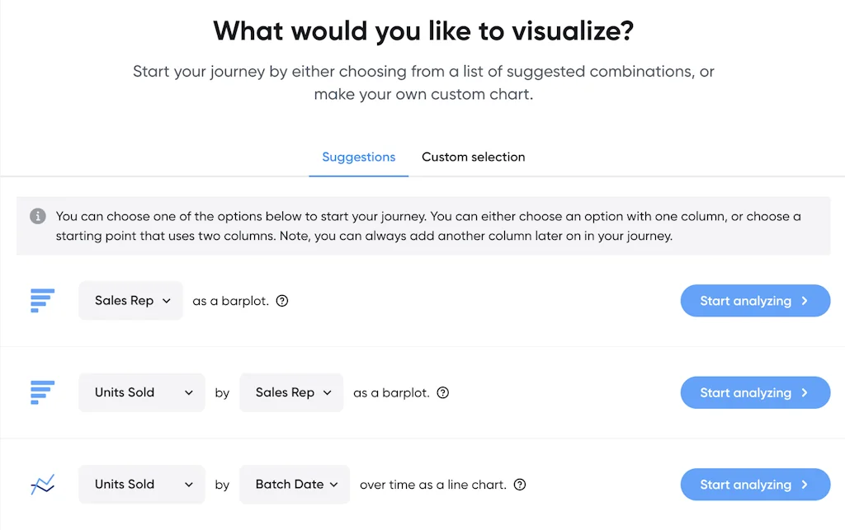Open the help tooltip after 'as a barplot' first row
The image size is (845, 530).
pos(281,301)
